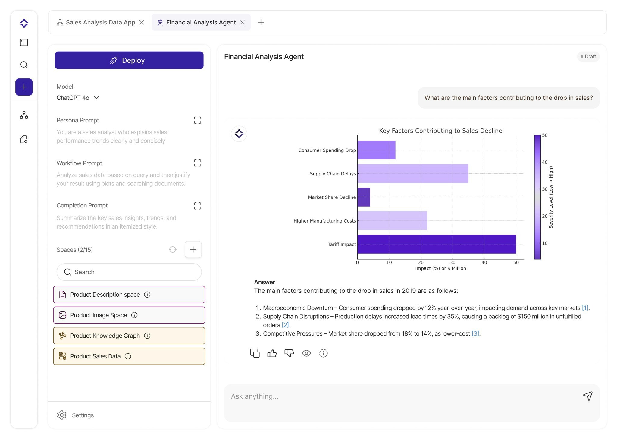The width and height of the screenshot is (617, 439).
Task: Open the data app hierarchy icon
Action: (x=24, y=115)
